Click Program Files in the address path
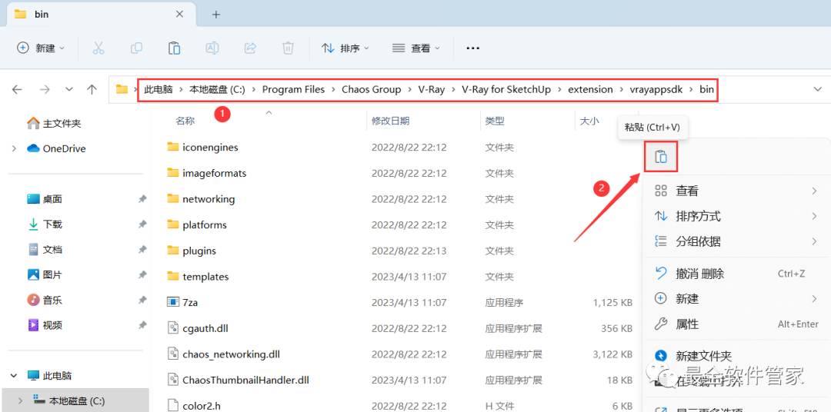The height and width of the screenshot is (412, 831). point(294,89)
